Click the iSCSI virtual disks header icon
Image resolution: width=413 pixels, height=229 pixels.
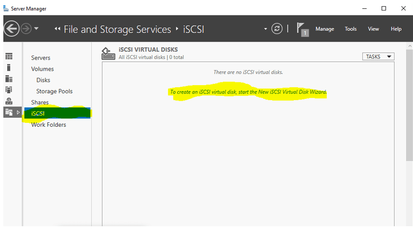(108, 53)
